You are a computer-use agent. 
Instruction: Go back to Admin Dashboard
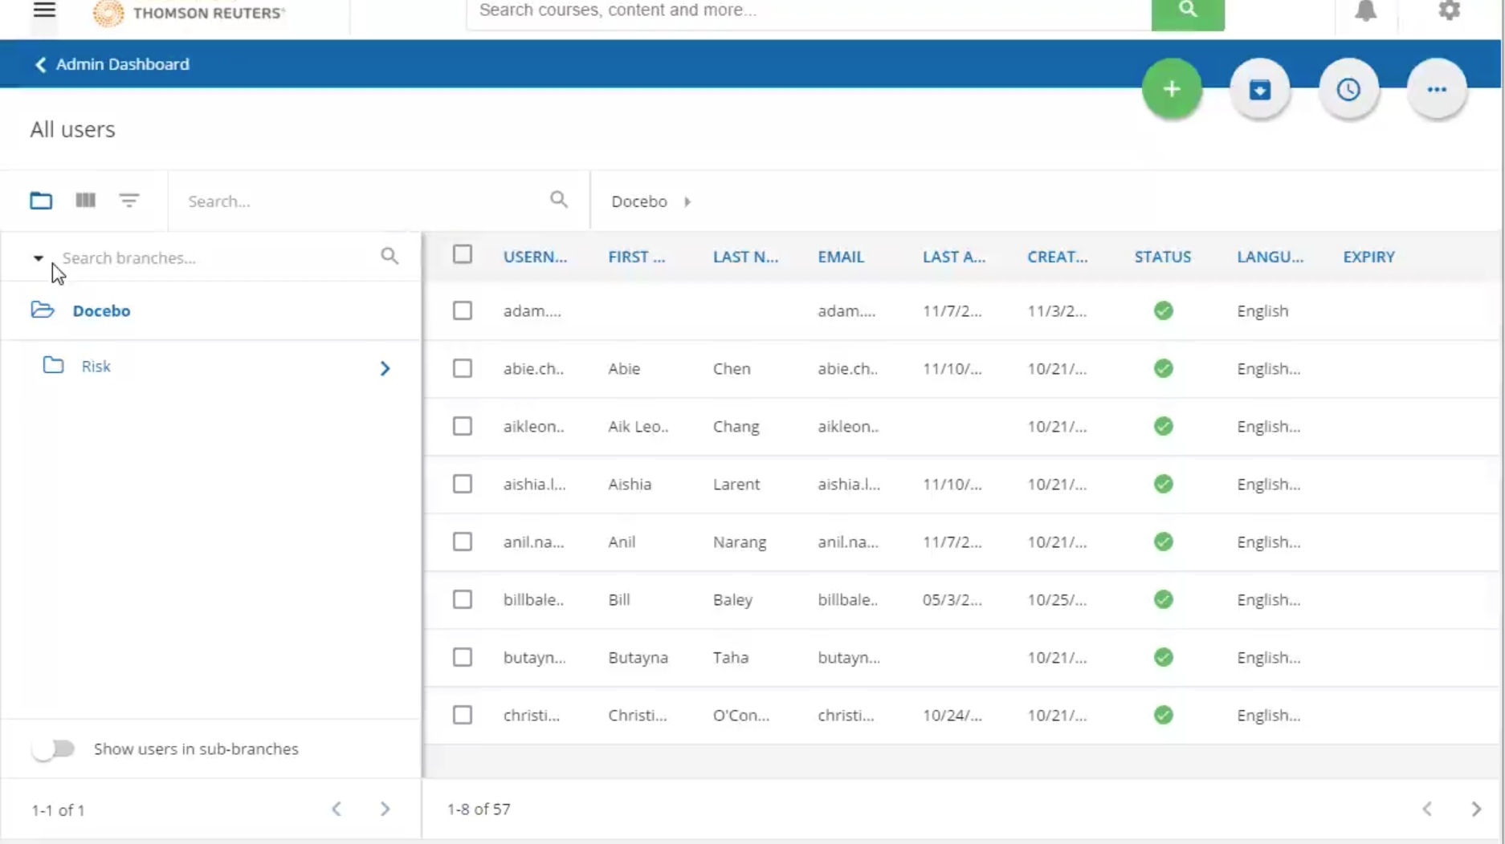click(112, 64)
